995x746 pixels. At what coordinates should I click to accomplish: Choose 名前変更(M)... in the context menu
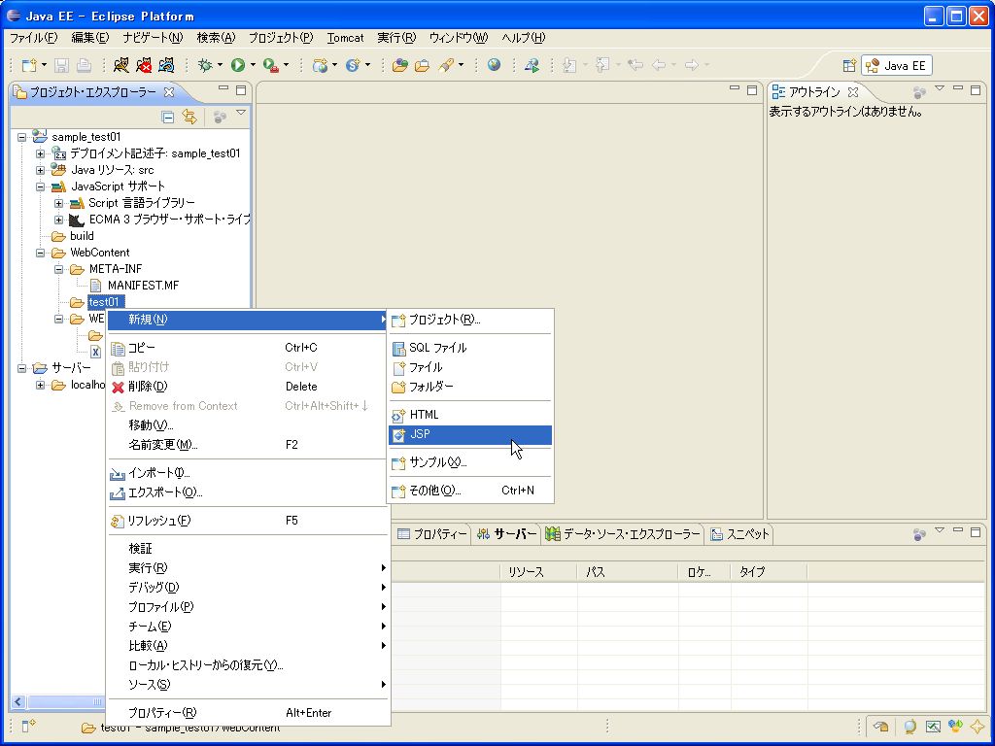click(248, 445)
